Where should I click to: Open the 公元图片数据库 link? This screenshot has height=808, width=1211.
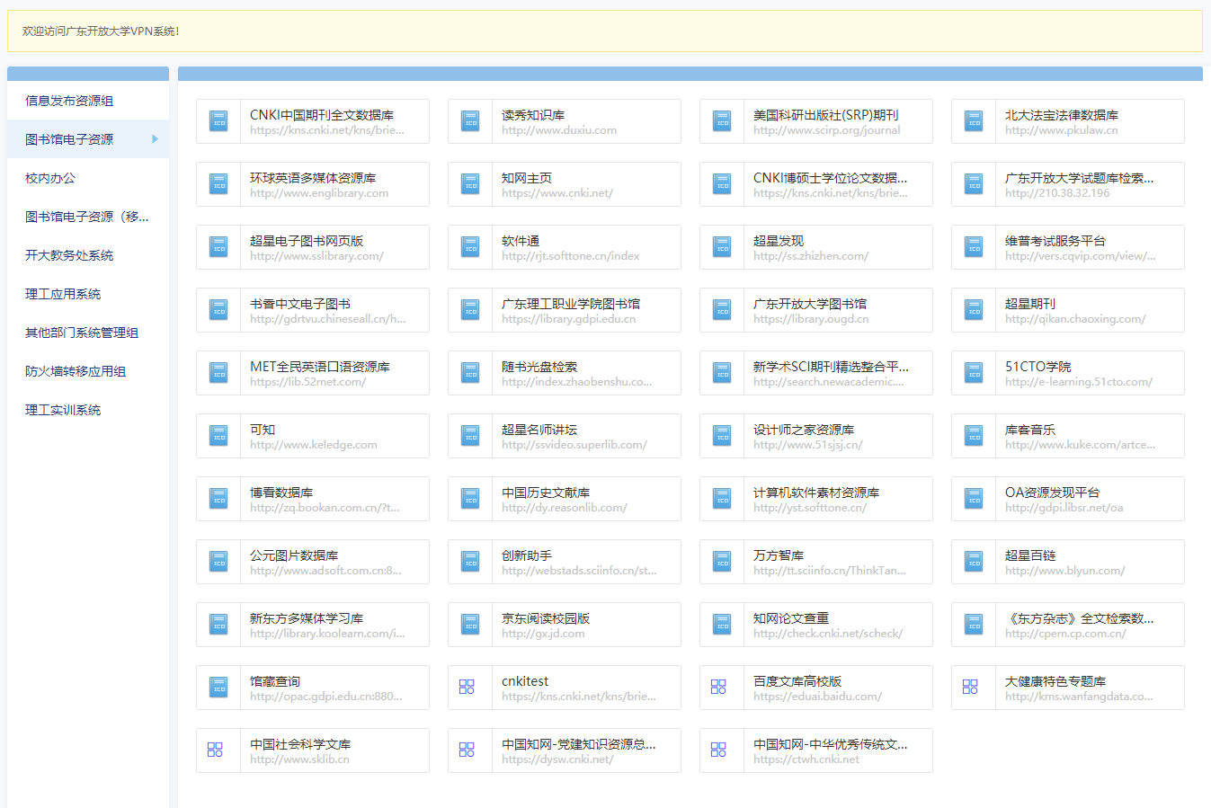[313, 562]
